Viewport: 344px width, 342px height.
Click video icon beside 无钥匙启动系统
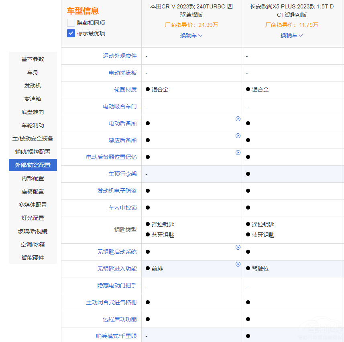click(x=238, y=247)
